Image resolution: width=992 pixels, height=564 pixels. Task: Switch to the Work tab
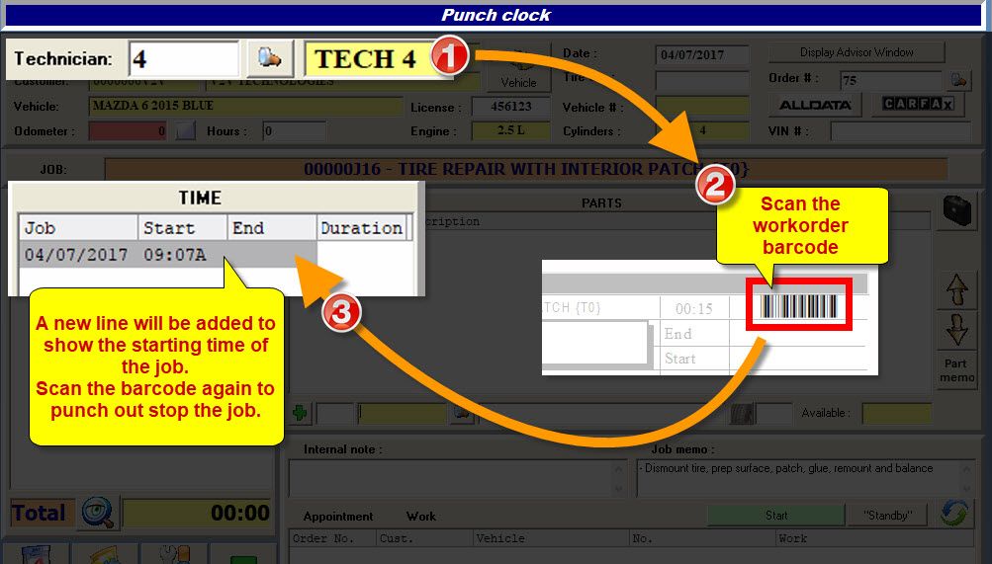[420, 517]
